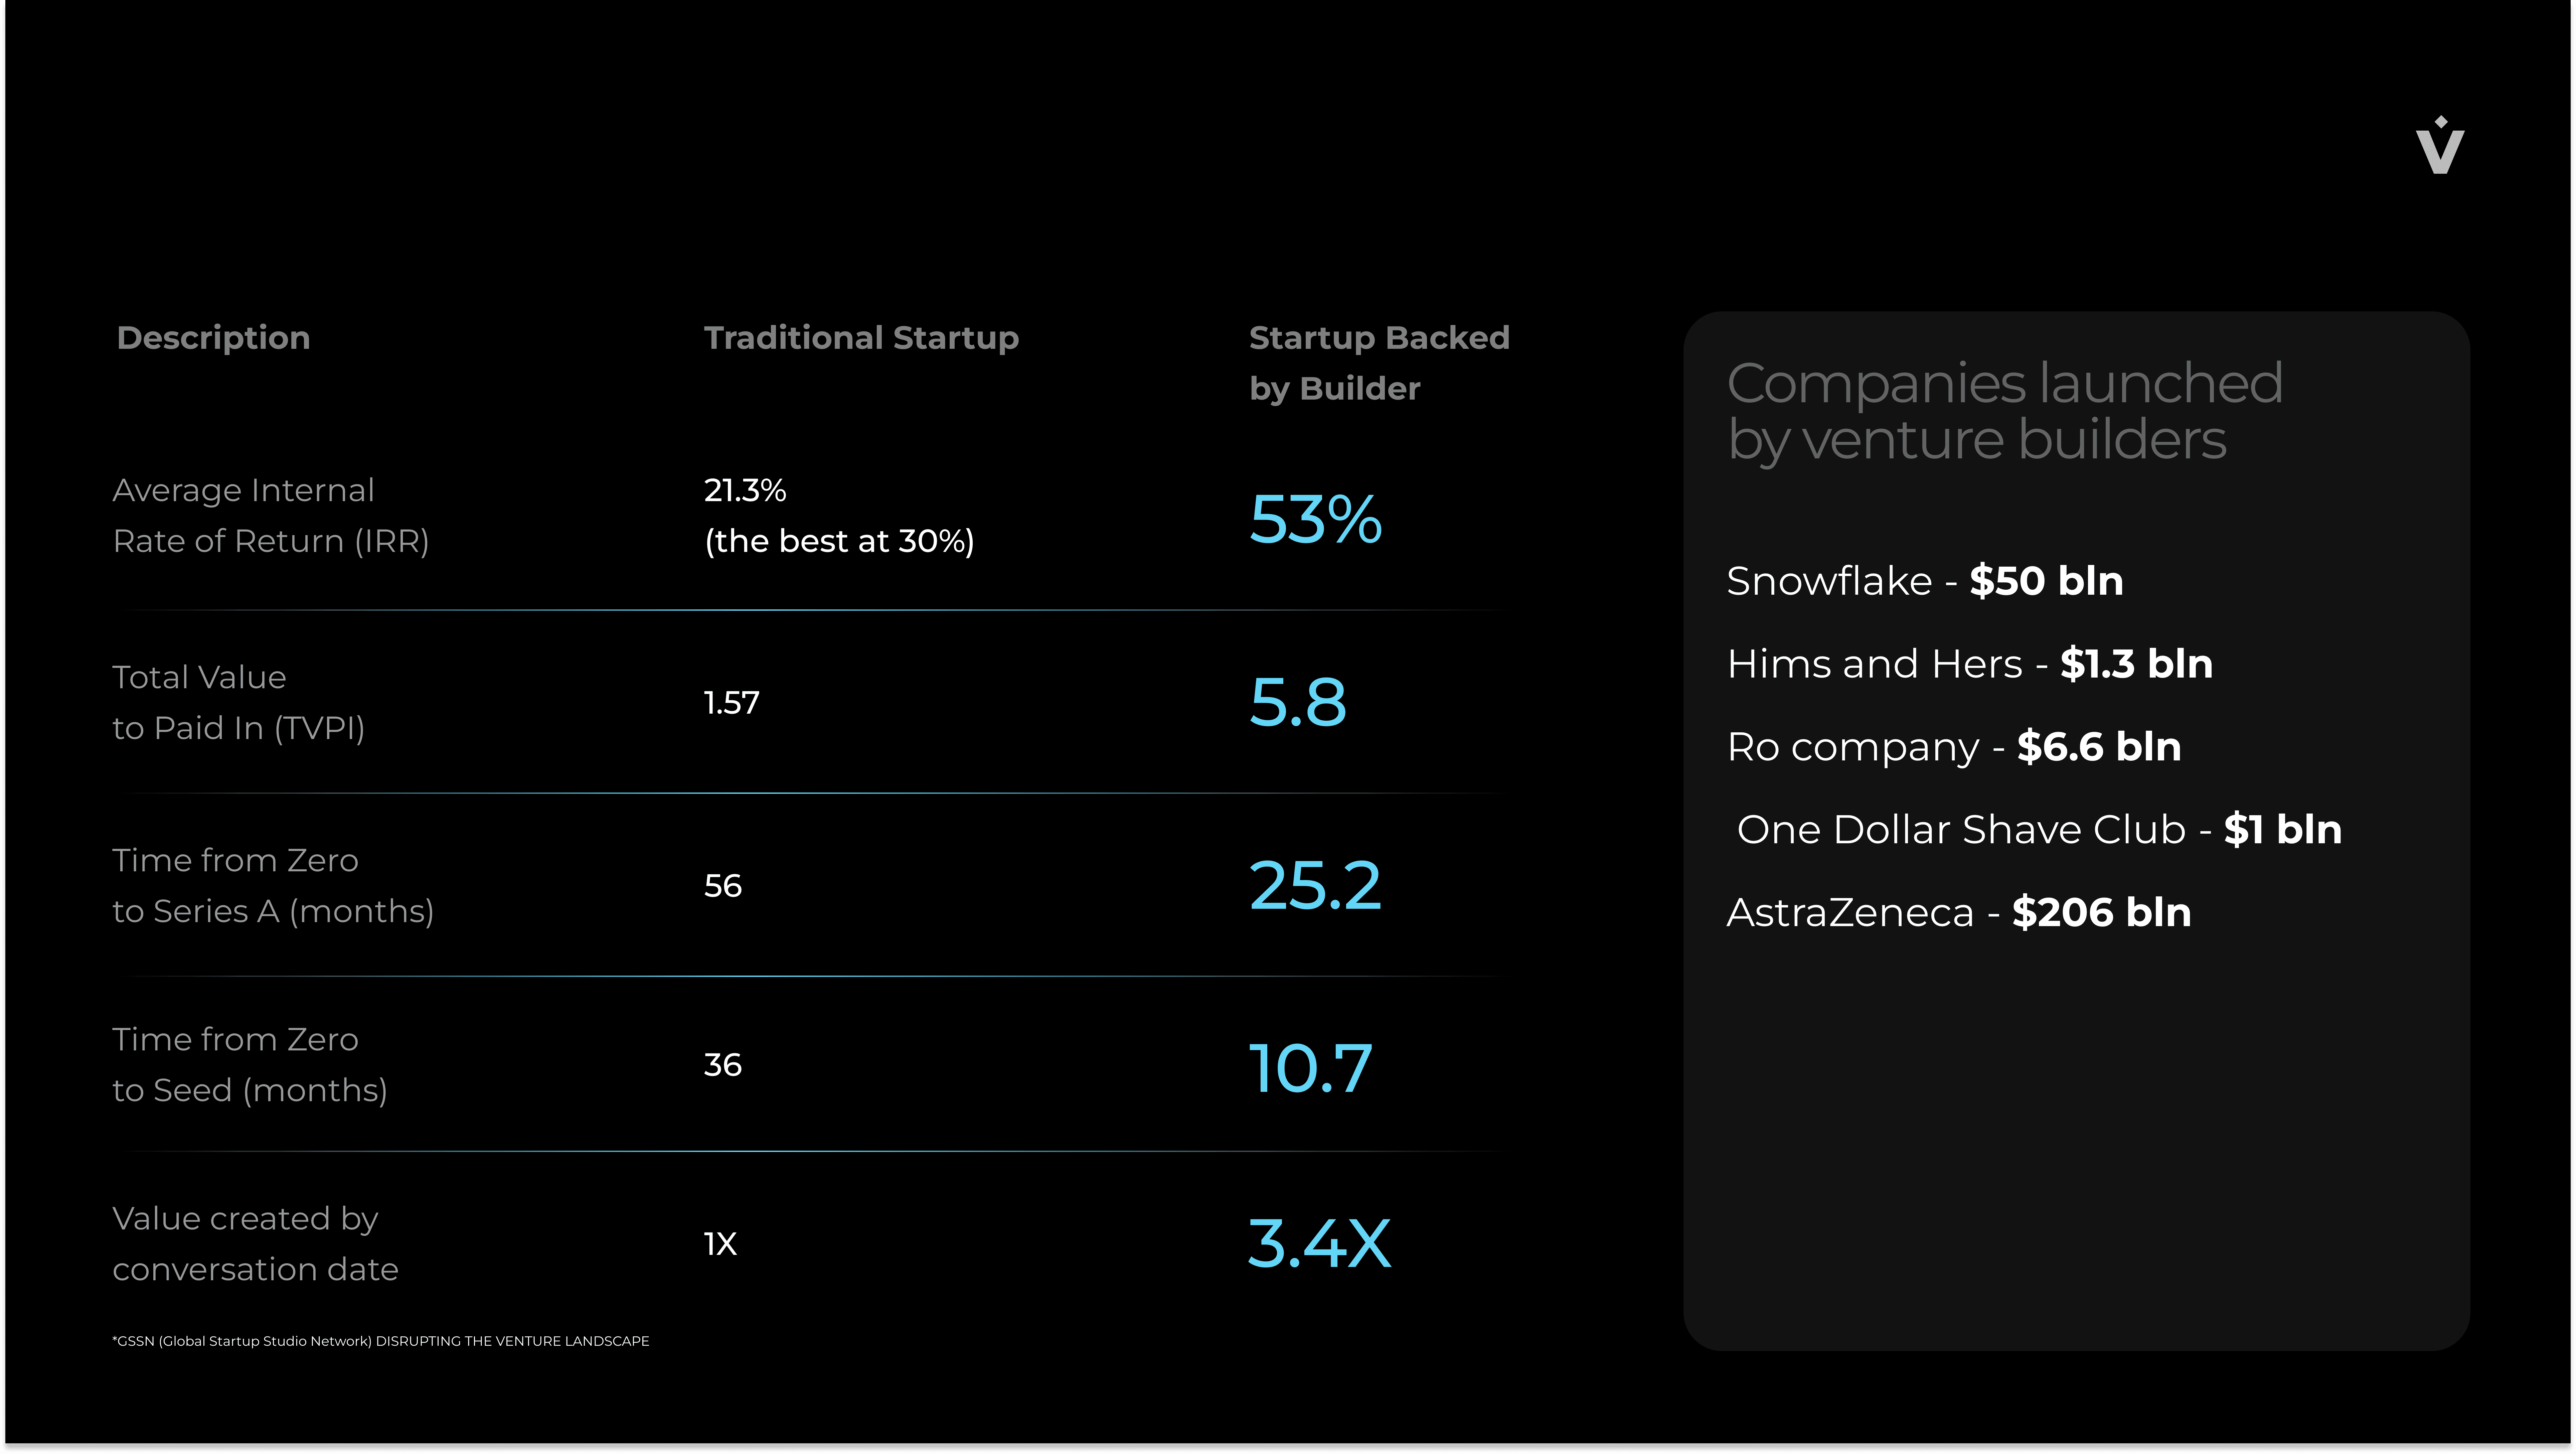Click the Snowflake $50 bln entry
This screenshot has height=1454, width=2576.
(x=1924, y=581)
